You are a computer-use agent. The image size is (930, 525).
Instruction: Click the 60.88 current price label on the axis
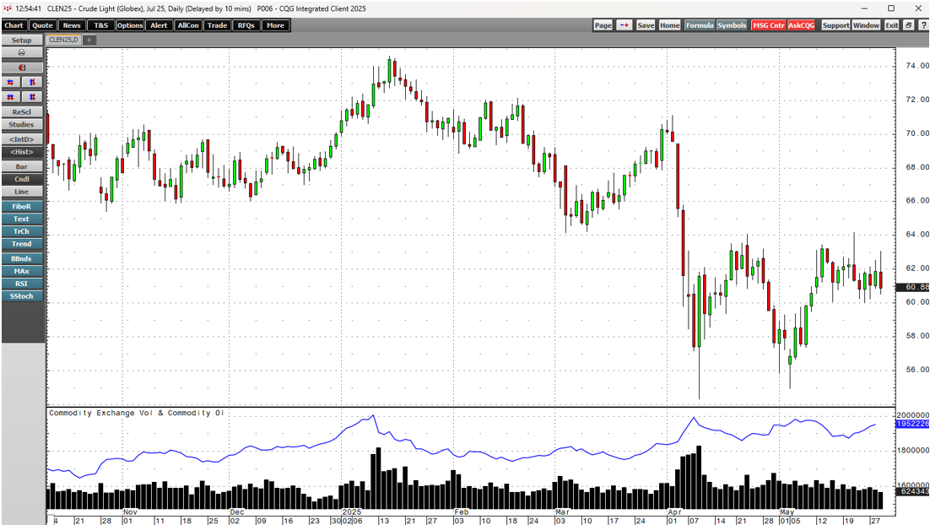point(915,287)
